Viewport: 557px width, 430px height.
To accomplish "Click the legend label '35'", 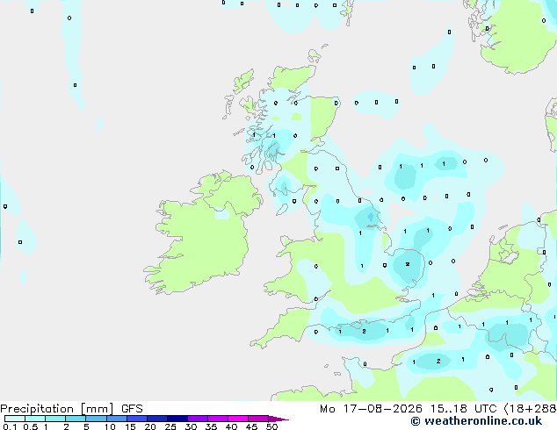I will 211,426.
